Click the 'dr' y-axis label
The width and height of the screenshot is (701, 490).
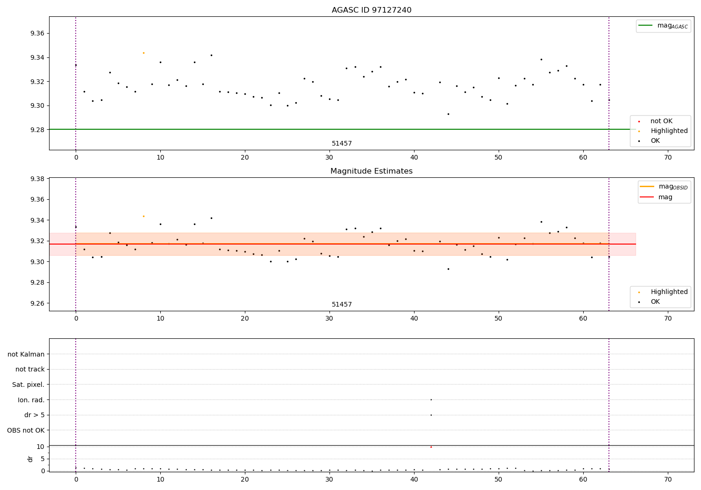(x=30, y=459)
